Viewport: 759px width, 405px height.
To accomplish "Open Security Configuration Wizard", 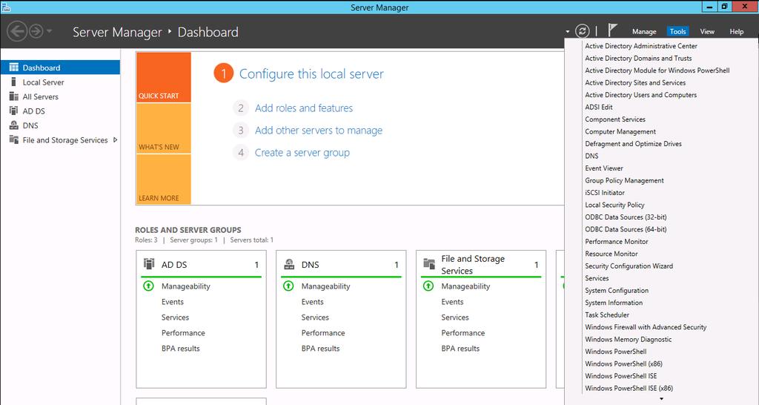I will click(x=629, y=266).
